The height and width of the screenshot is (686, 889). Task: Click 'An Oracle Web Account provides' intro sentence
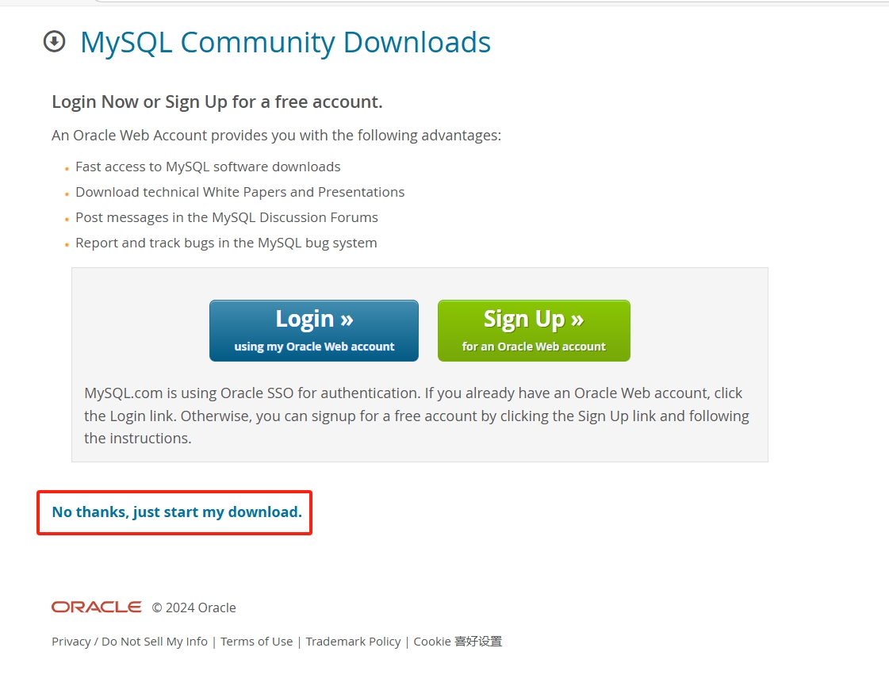tap(276, 136)
